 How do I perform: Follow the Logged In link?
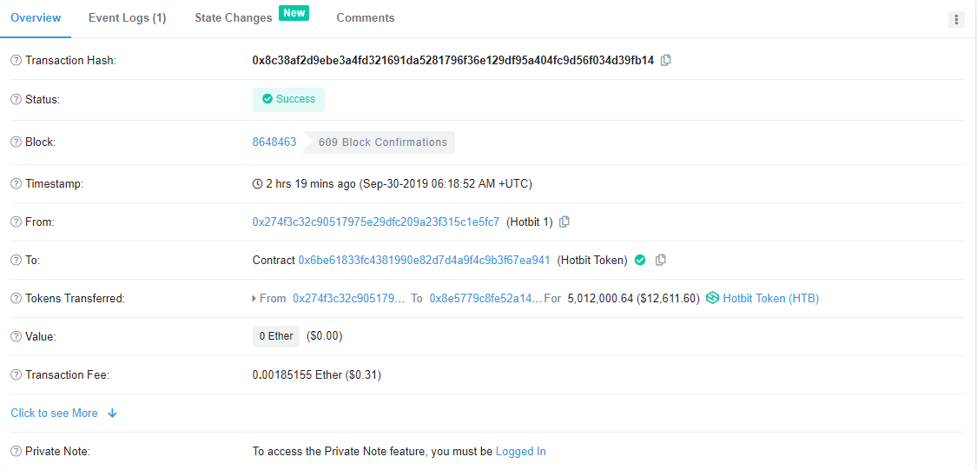(521, 452)
